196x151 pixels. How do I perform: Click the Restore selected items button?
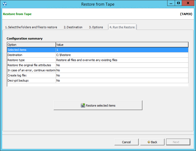pos(98,105)
